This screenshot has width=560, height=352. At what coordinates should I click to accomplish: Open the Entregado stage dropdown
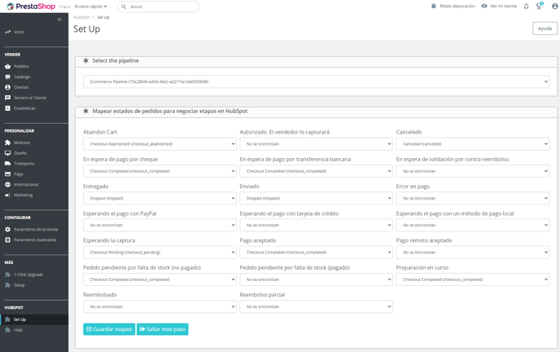pyautogui.click(x=160, y=198)
